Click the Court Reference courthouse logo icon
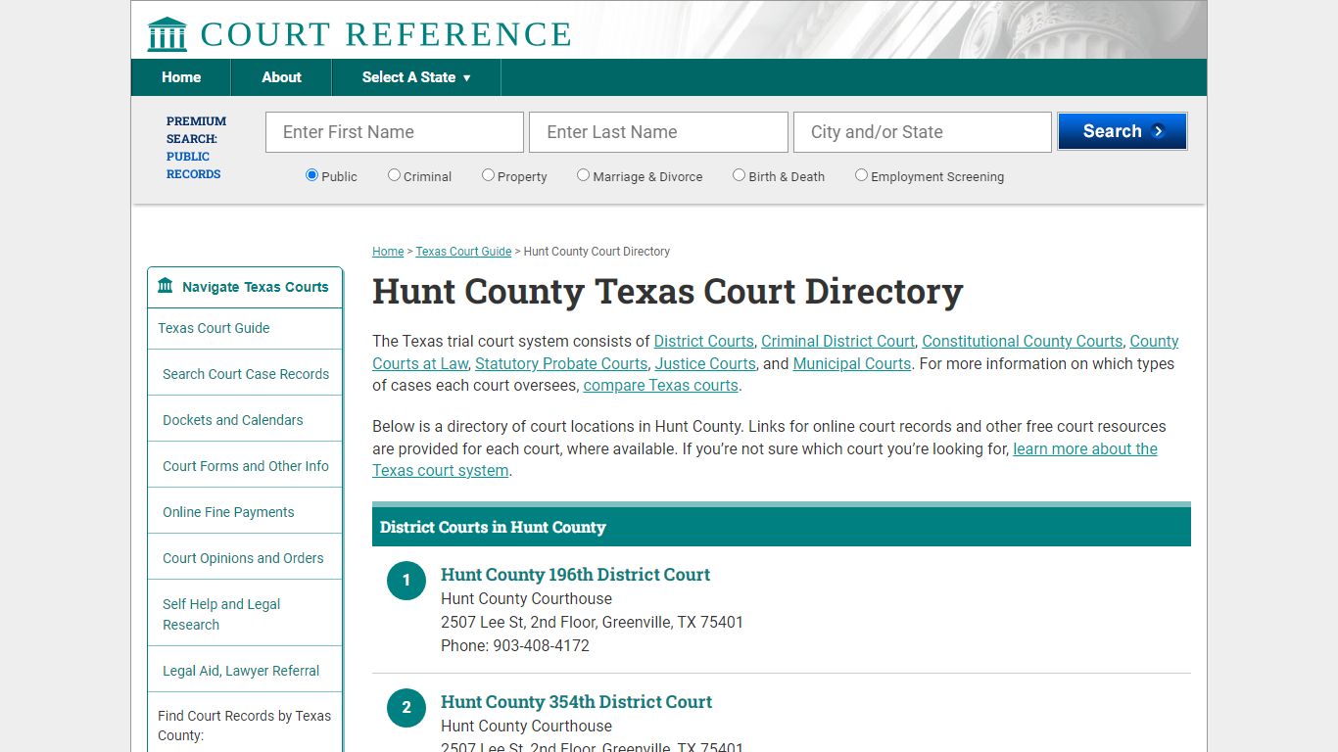Viewport: 1338px width, 752px height. coord(167,34)
